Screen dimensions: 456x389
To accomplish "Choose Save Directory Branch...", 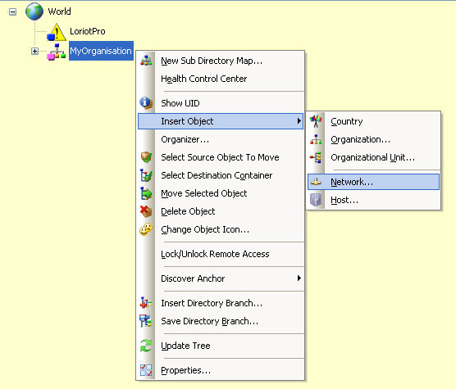I will tap(221, 321).
